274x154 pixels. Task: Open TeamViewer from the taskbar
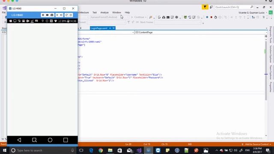(x=158, y=150)
